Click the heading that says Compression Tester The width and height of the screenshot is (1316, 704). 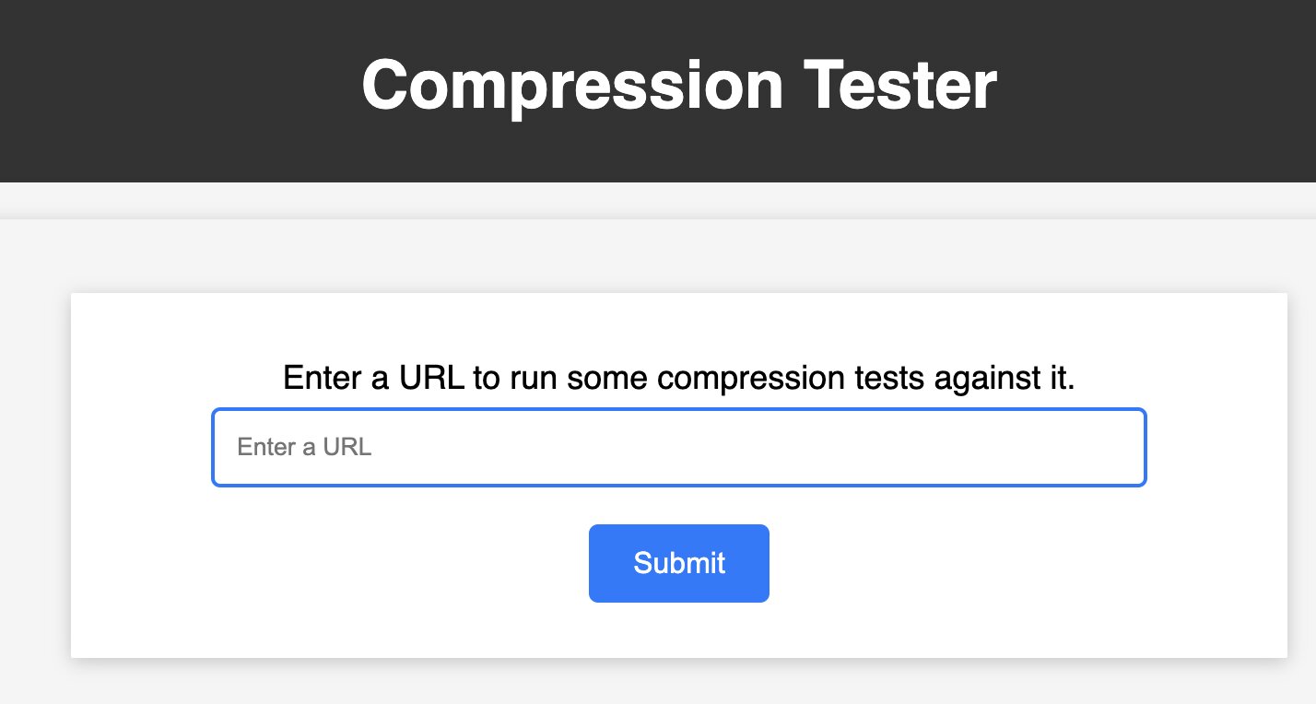click(679, 85)
